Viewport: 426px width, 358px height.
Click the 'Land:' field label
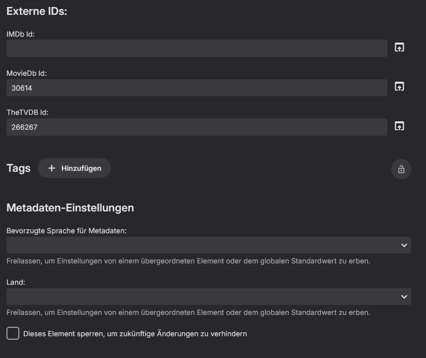click(x=16, y=282)
